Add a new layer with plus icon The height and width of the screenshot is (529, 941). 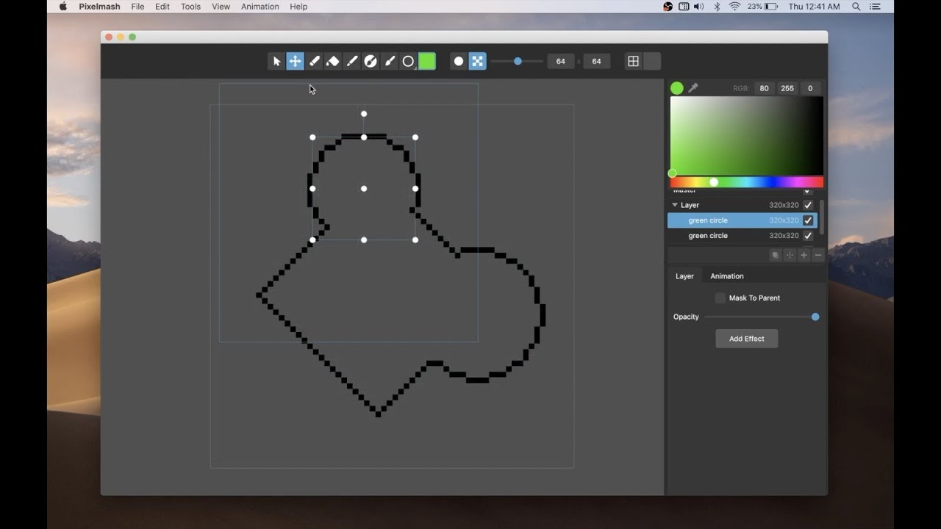pos(804,255)
